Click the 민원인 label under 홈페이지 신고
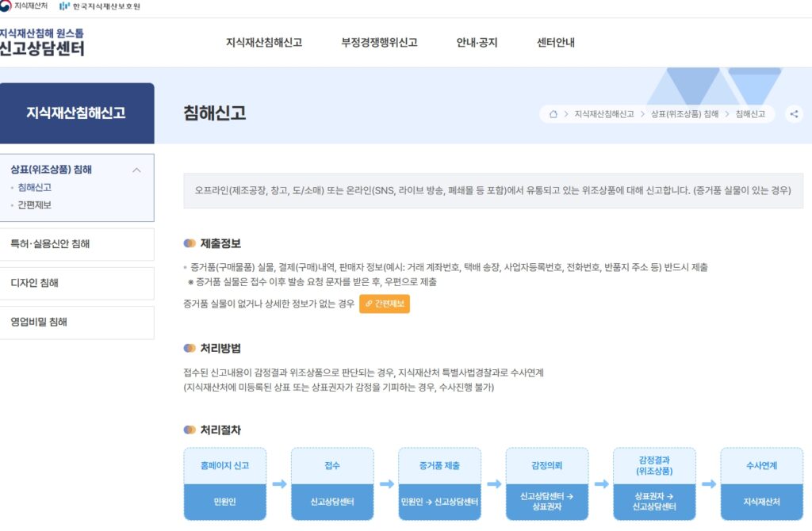The width and height of the screenshot is (812, 531). (x=224, y=502)
